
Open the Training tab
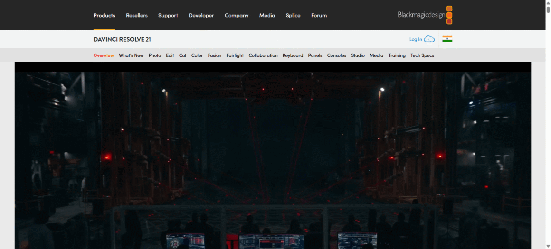[397, 55]
